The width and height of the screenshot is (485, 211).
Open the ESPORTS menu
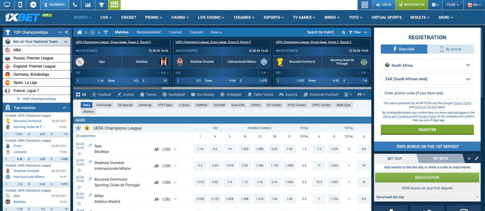pos(274,18)
